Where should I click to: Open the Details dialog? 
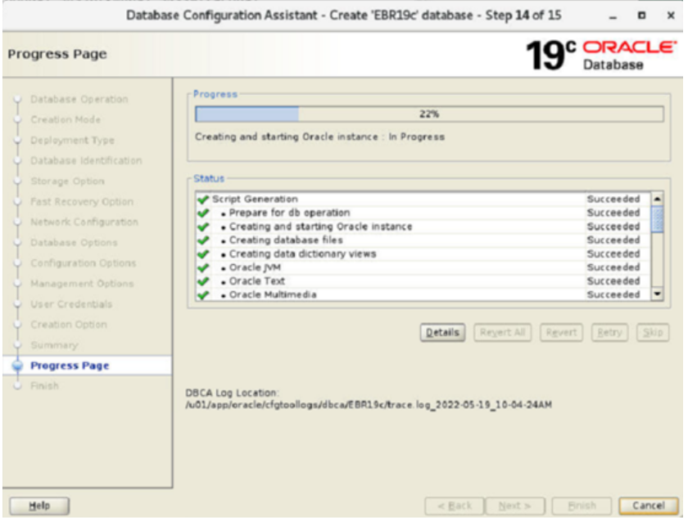coord(442,333)
